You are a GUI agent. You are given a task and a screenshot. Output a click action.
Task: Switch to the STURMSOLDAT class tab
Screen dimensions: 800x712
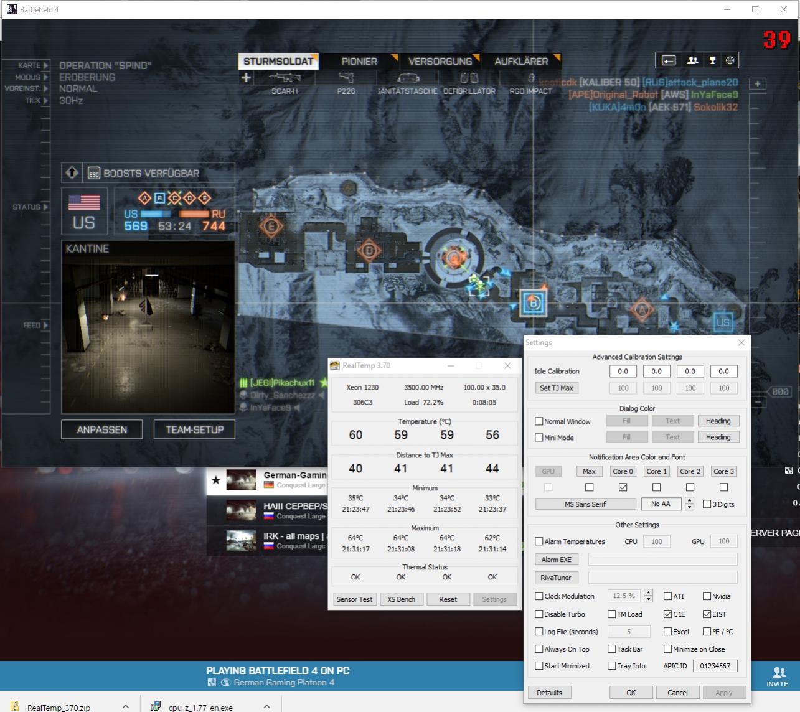coord(278,61)
